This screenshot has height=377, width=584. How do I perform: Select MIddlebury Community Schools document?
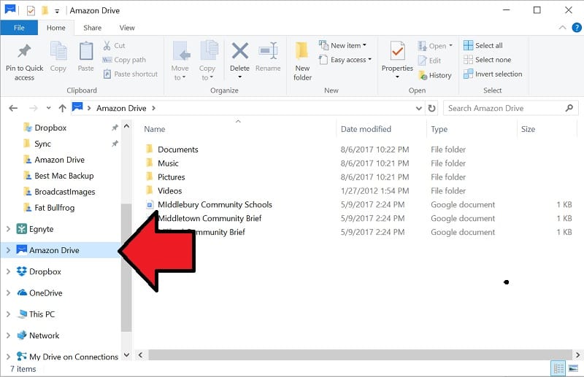[215, 204]
